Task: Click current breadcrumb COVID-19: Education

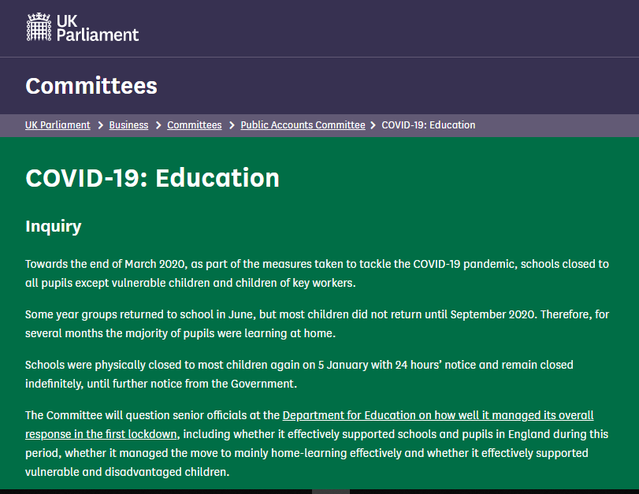Action: 428,125
